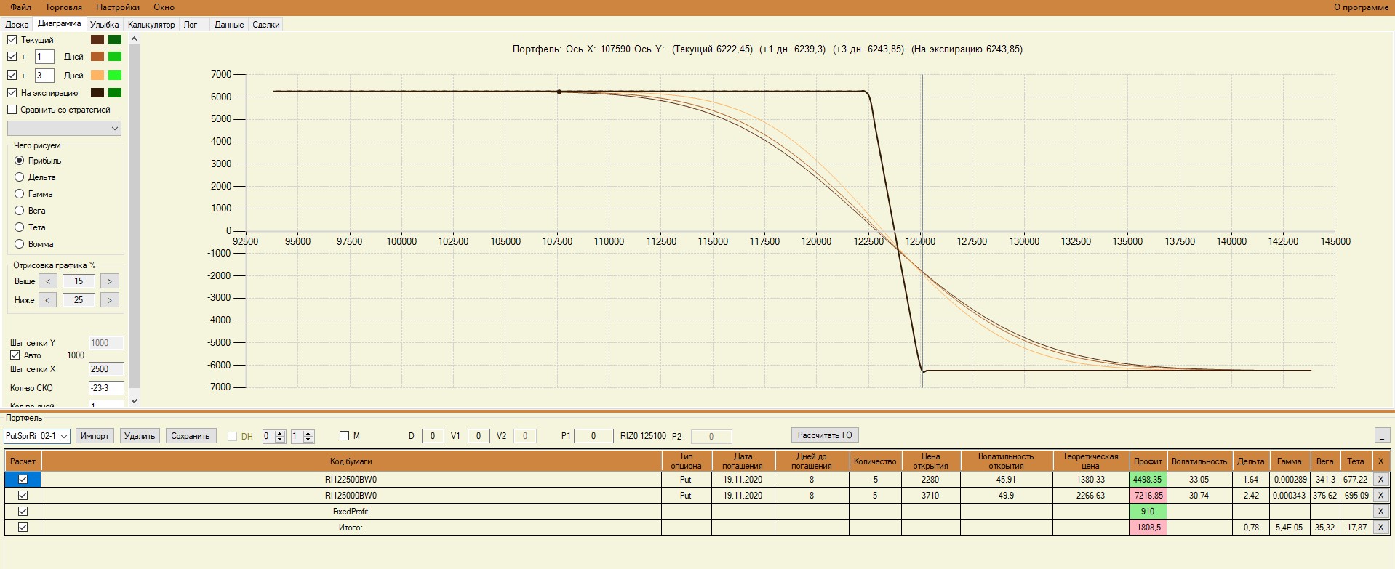
Task: Switch to Лог tab
Action: (x=191, y=25)
